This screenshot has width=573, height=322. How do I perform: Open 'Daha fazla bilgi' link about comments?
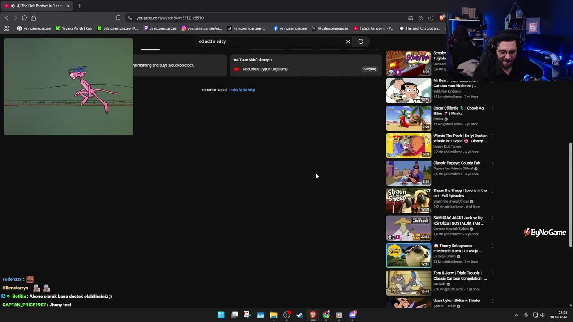click(x=242, y=90)
